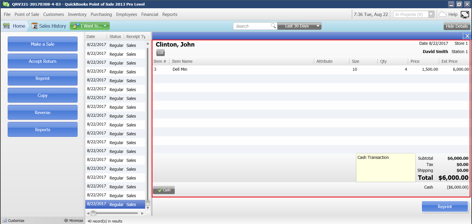Viewport: 472px width, 224px height.
Task: Click the Price column header
Action: coord(423,61)
